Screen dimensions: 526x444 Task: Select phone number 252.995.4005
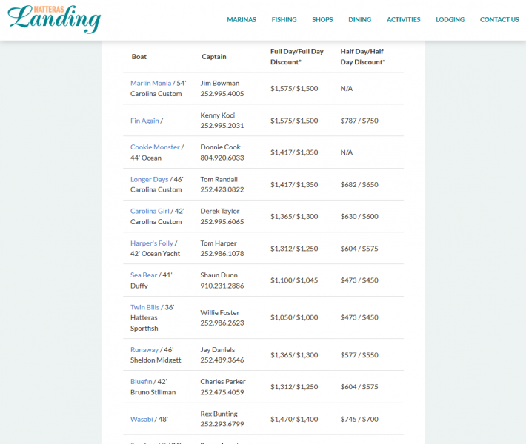[x=222, y=94]
